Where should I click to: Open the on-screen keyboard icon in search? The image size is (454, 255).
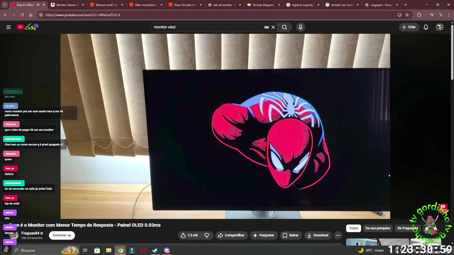(x=267, y=27)
